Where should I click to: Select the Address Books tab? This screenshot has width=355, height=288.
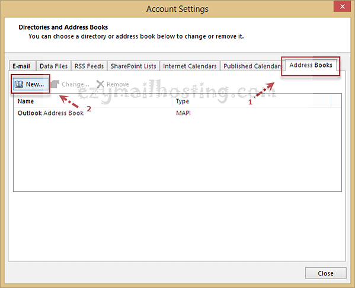[311, 65]
